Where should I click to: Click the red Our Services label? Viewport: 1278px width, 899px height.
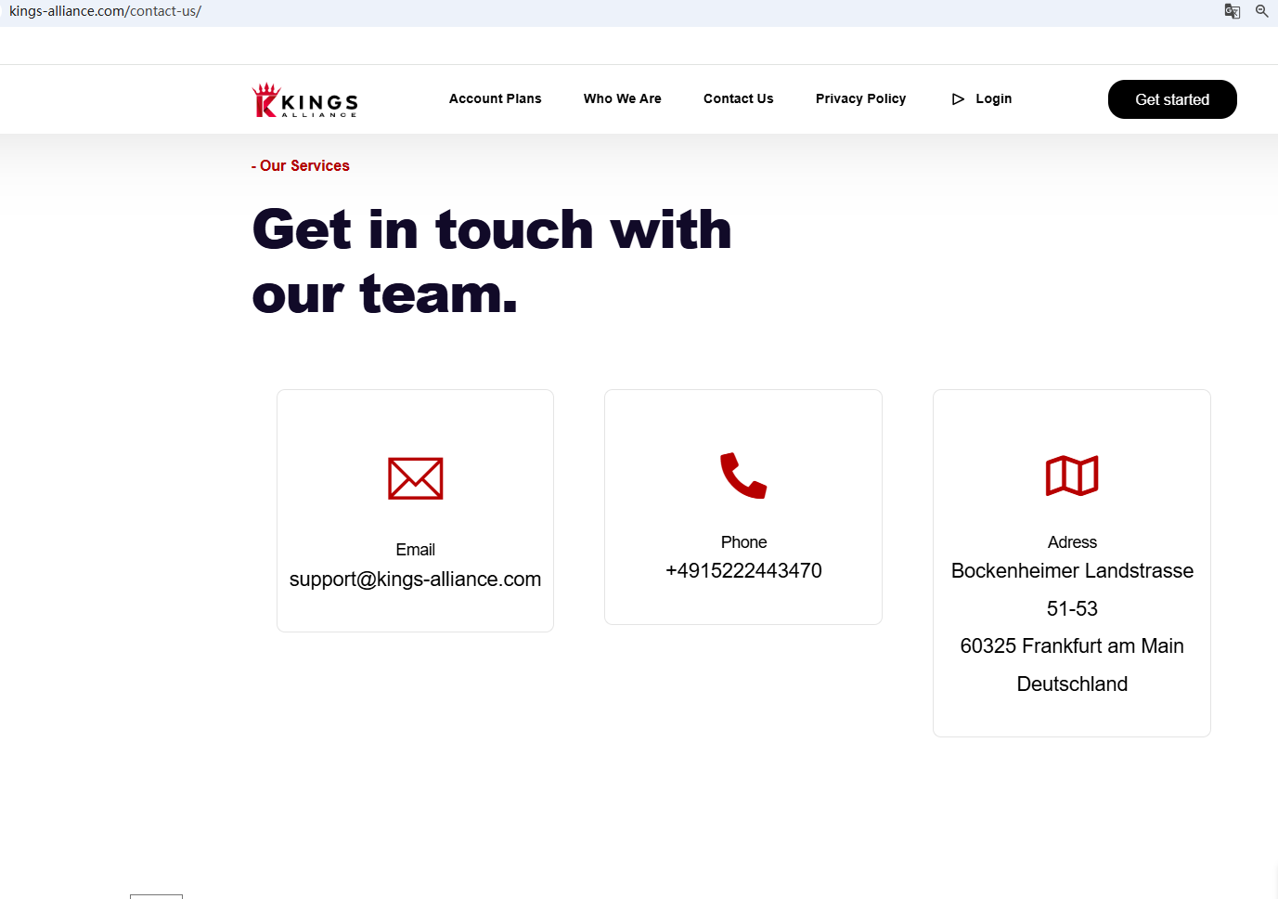tap(301, 165)
